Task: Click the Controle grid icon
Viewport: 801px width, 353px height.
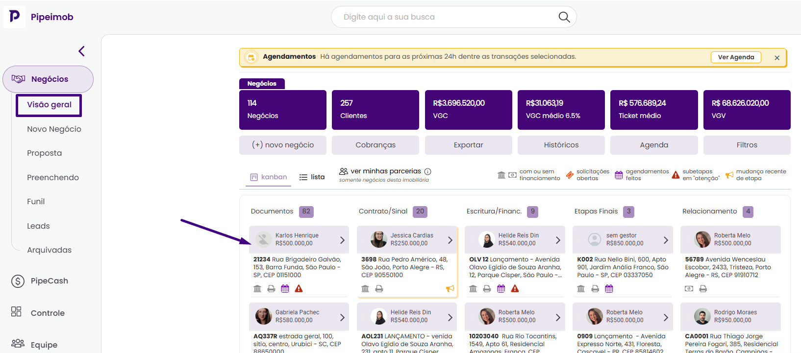Action: pyautogui.click(x=16, y=312)
